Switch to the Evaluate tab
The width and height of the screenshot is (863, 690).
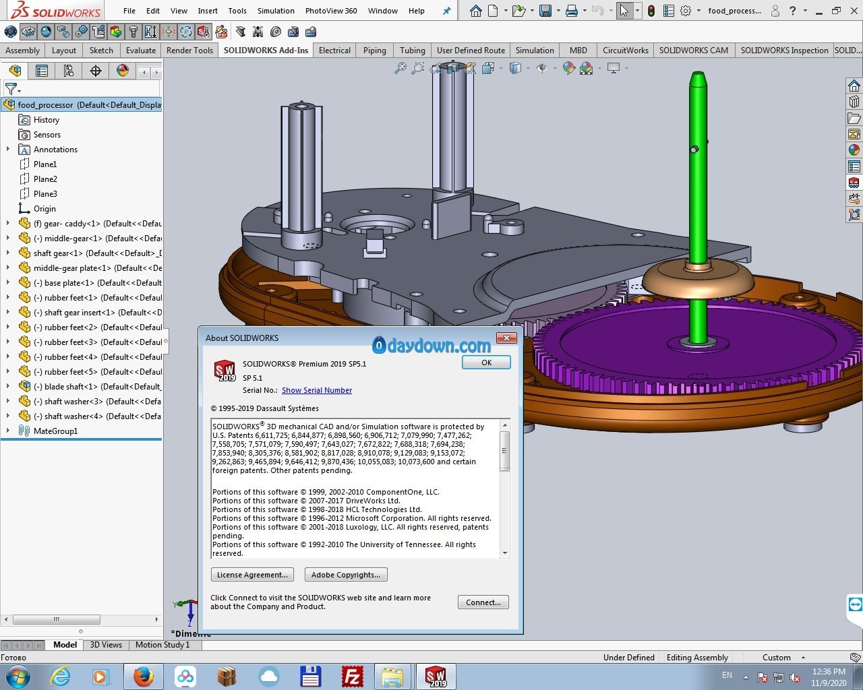[x=141, y=51]
